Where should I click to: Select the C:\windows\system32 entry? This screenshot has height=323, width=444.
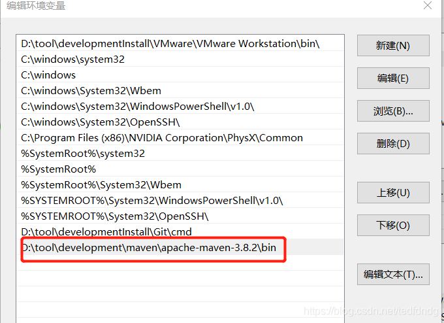tap(180, 59)
